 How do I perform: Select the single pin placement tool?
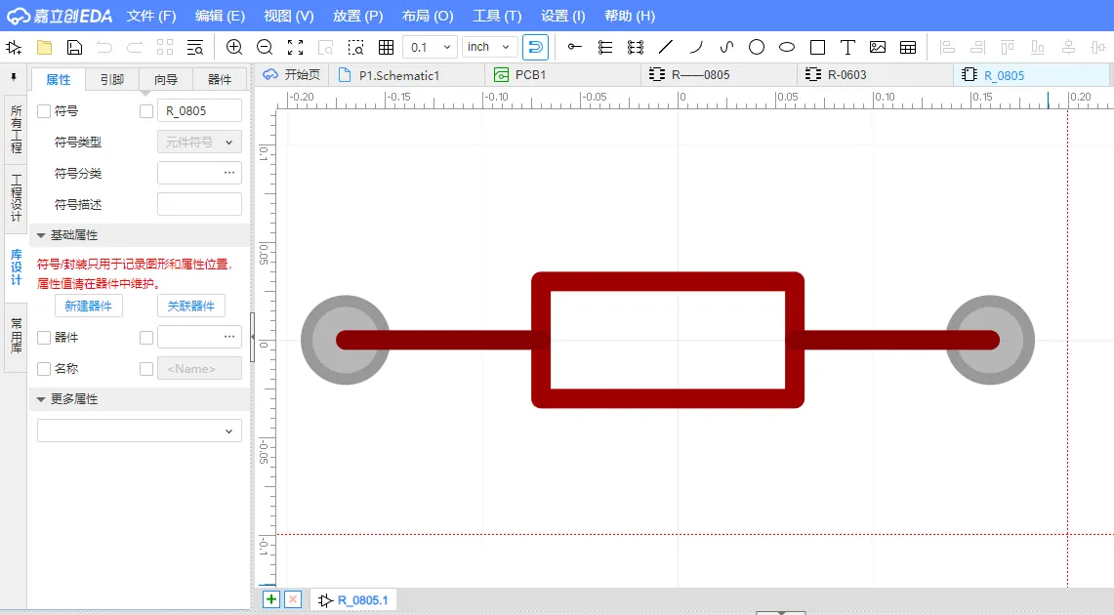tap(575, 48)
